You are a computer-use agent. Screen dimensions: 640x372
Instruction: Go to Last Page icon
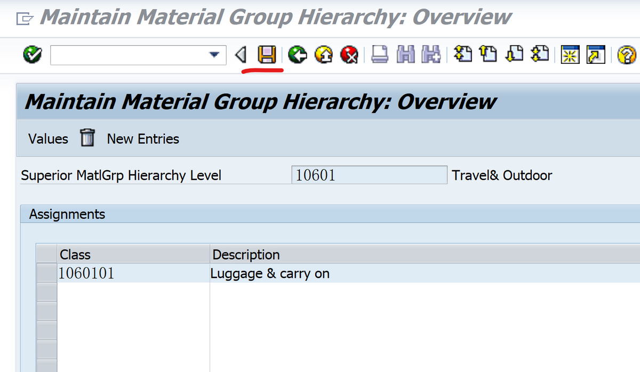pos(541,54)
